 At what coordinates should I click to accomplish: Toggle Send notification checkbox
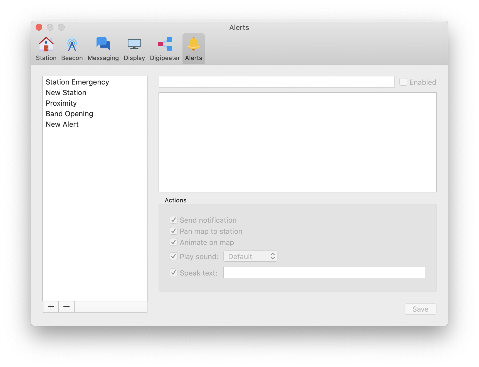(x=174, y=220)
